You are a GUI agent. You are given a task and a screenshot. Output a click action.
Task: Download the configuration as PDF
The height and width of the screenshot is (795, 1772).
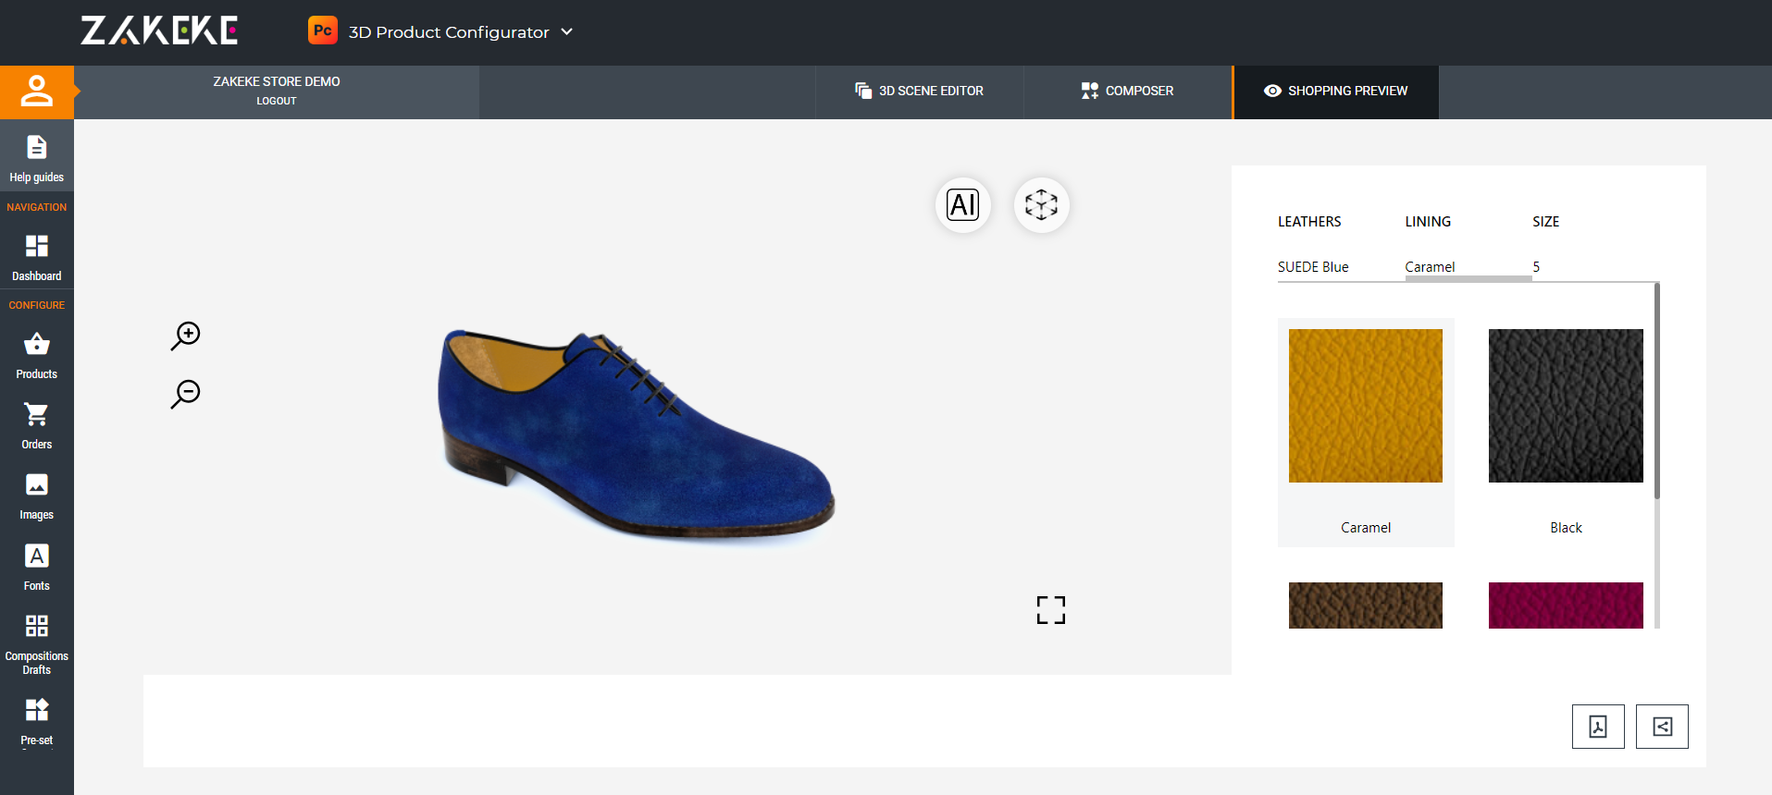click(1598, 727)
